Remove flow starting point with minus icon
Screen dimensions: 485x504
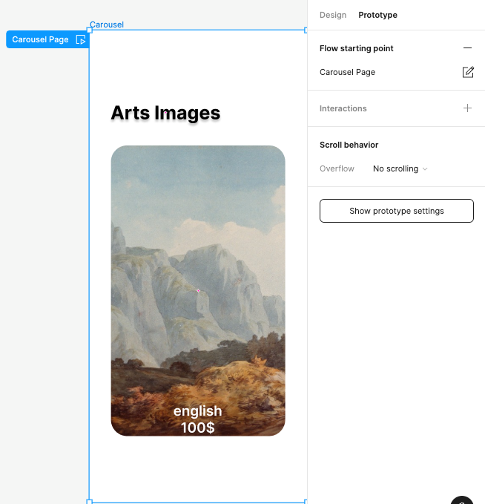pyautogui.click(x=467, y=48)
